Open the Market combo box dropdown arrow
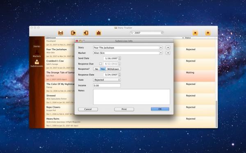This screenshot has width=246, height=153. click(x=161, y=53)
